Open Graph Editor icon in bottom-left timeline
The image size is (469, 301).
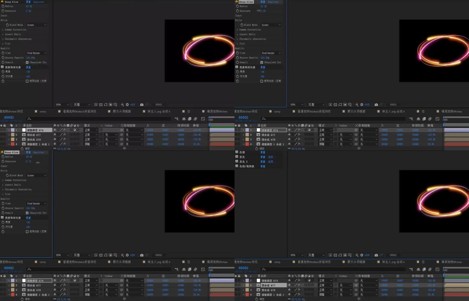pos(203,269)
